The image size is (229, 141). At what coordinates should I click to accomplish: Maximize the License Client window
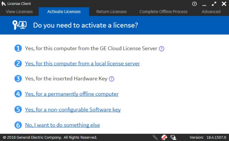coord(214,4)
